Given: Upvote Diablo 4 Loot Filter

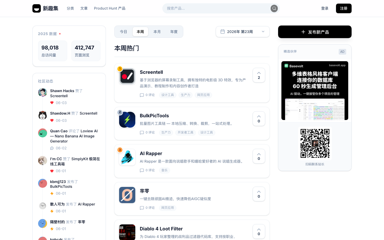Looking at the screenshot, I should coord(259,232).
